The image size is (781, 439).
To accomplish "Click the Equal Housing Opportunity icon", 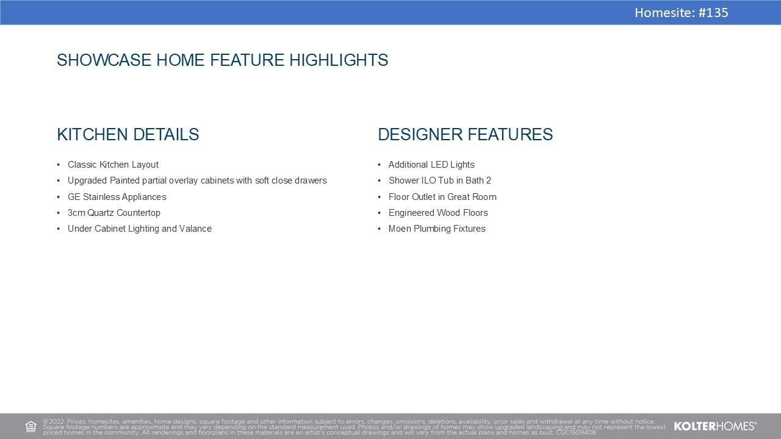I will point(31,427).
